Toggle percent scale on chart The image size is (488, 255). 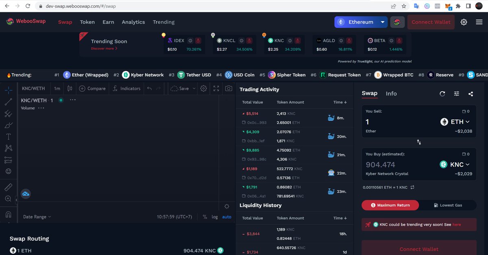205,217
